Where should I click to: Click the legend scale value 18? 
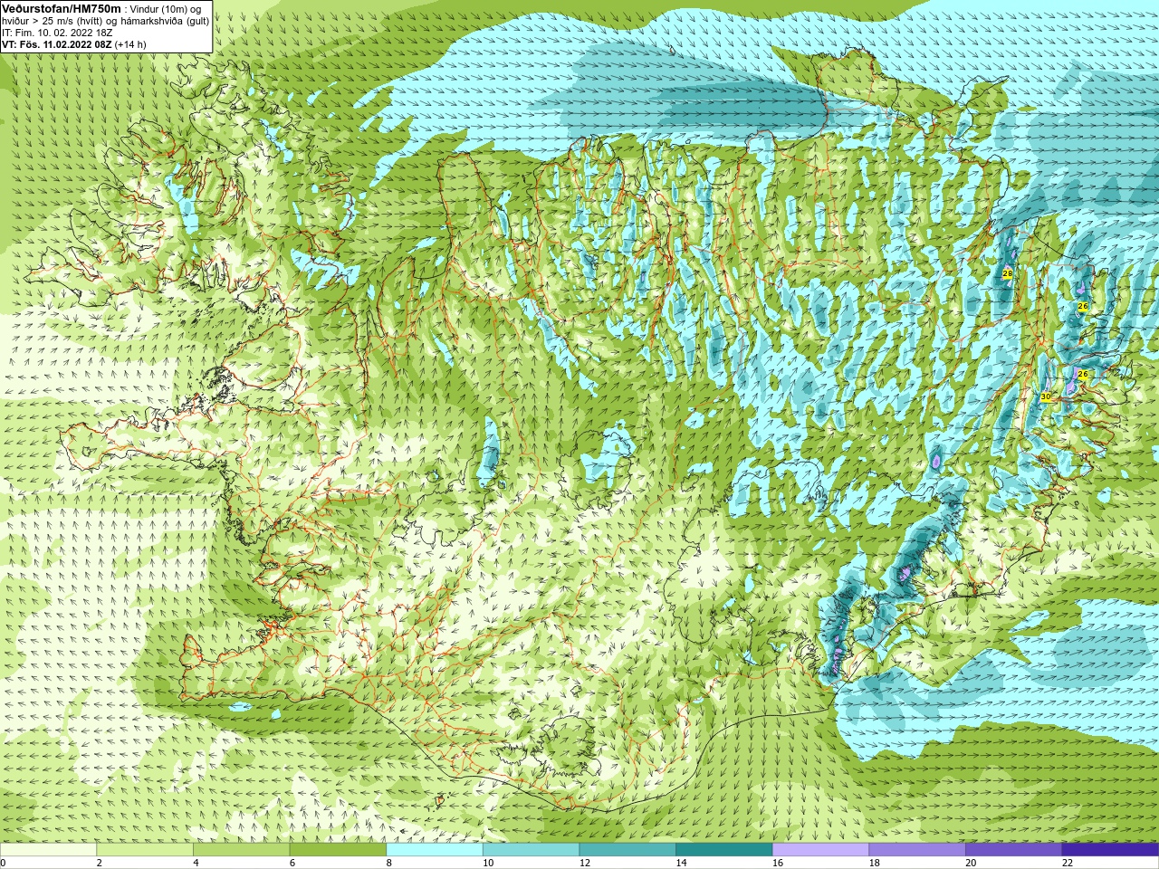coord(875,863)
